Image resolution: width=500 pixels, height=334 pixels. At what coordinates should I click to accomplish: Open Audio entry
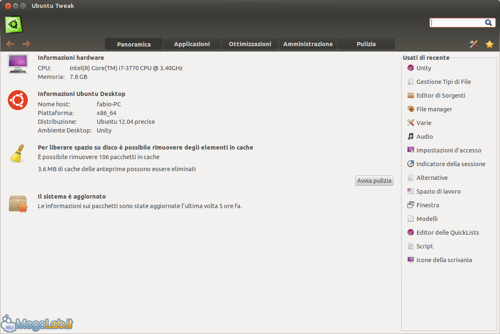[425, 137]
